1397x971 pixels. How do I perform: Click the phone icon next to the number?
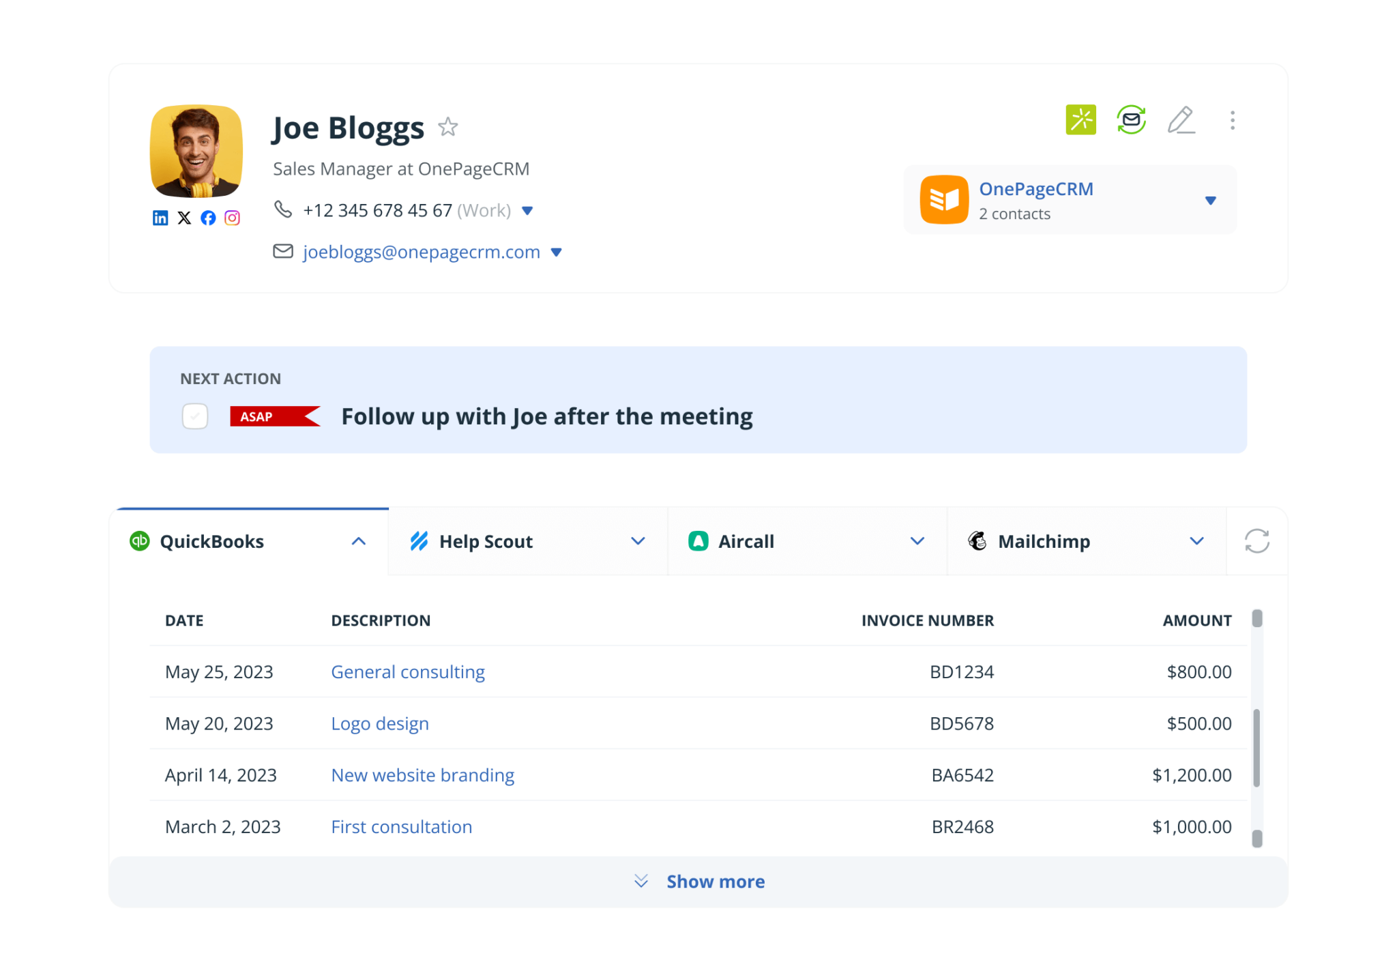click(284, 209)
